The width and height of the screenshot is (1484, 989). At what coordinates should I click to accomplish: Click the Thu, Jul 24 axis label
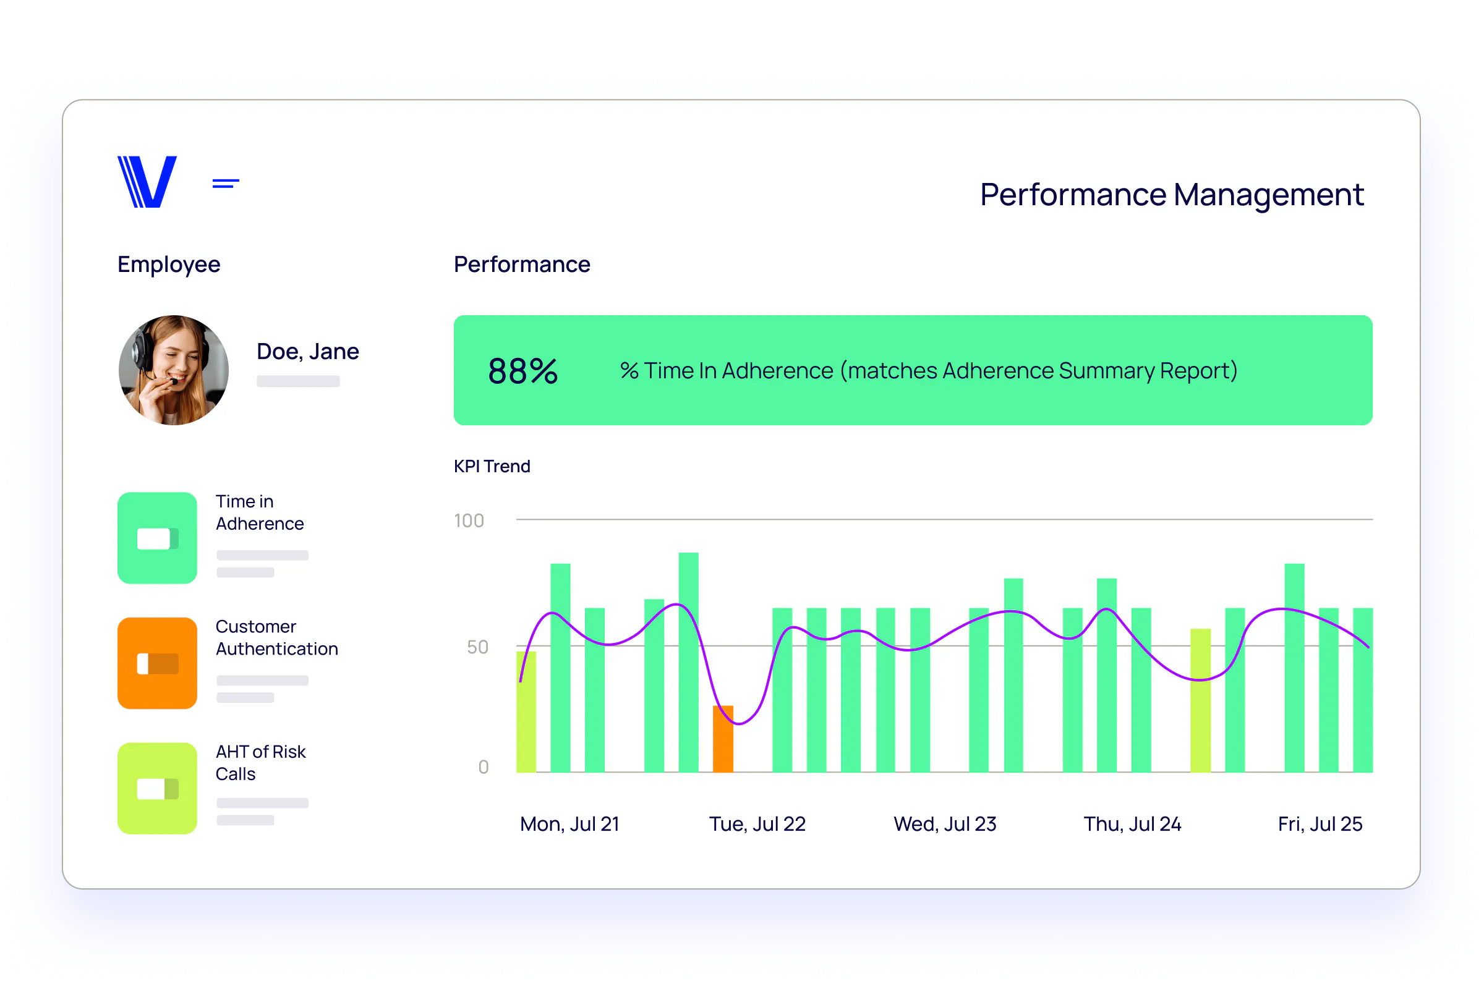coord(1133,824)
